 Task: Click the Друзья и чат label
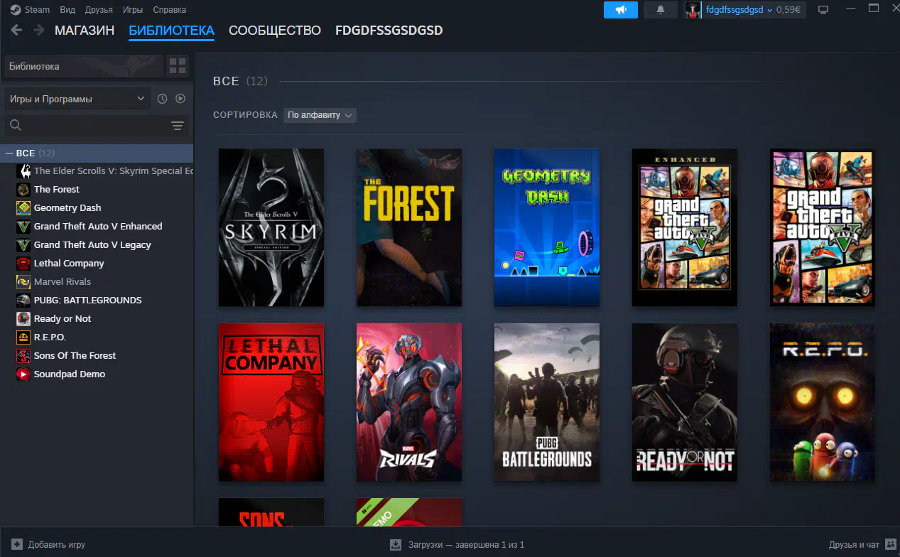pos(854,545)
